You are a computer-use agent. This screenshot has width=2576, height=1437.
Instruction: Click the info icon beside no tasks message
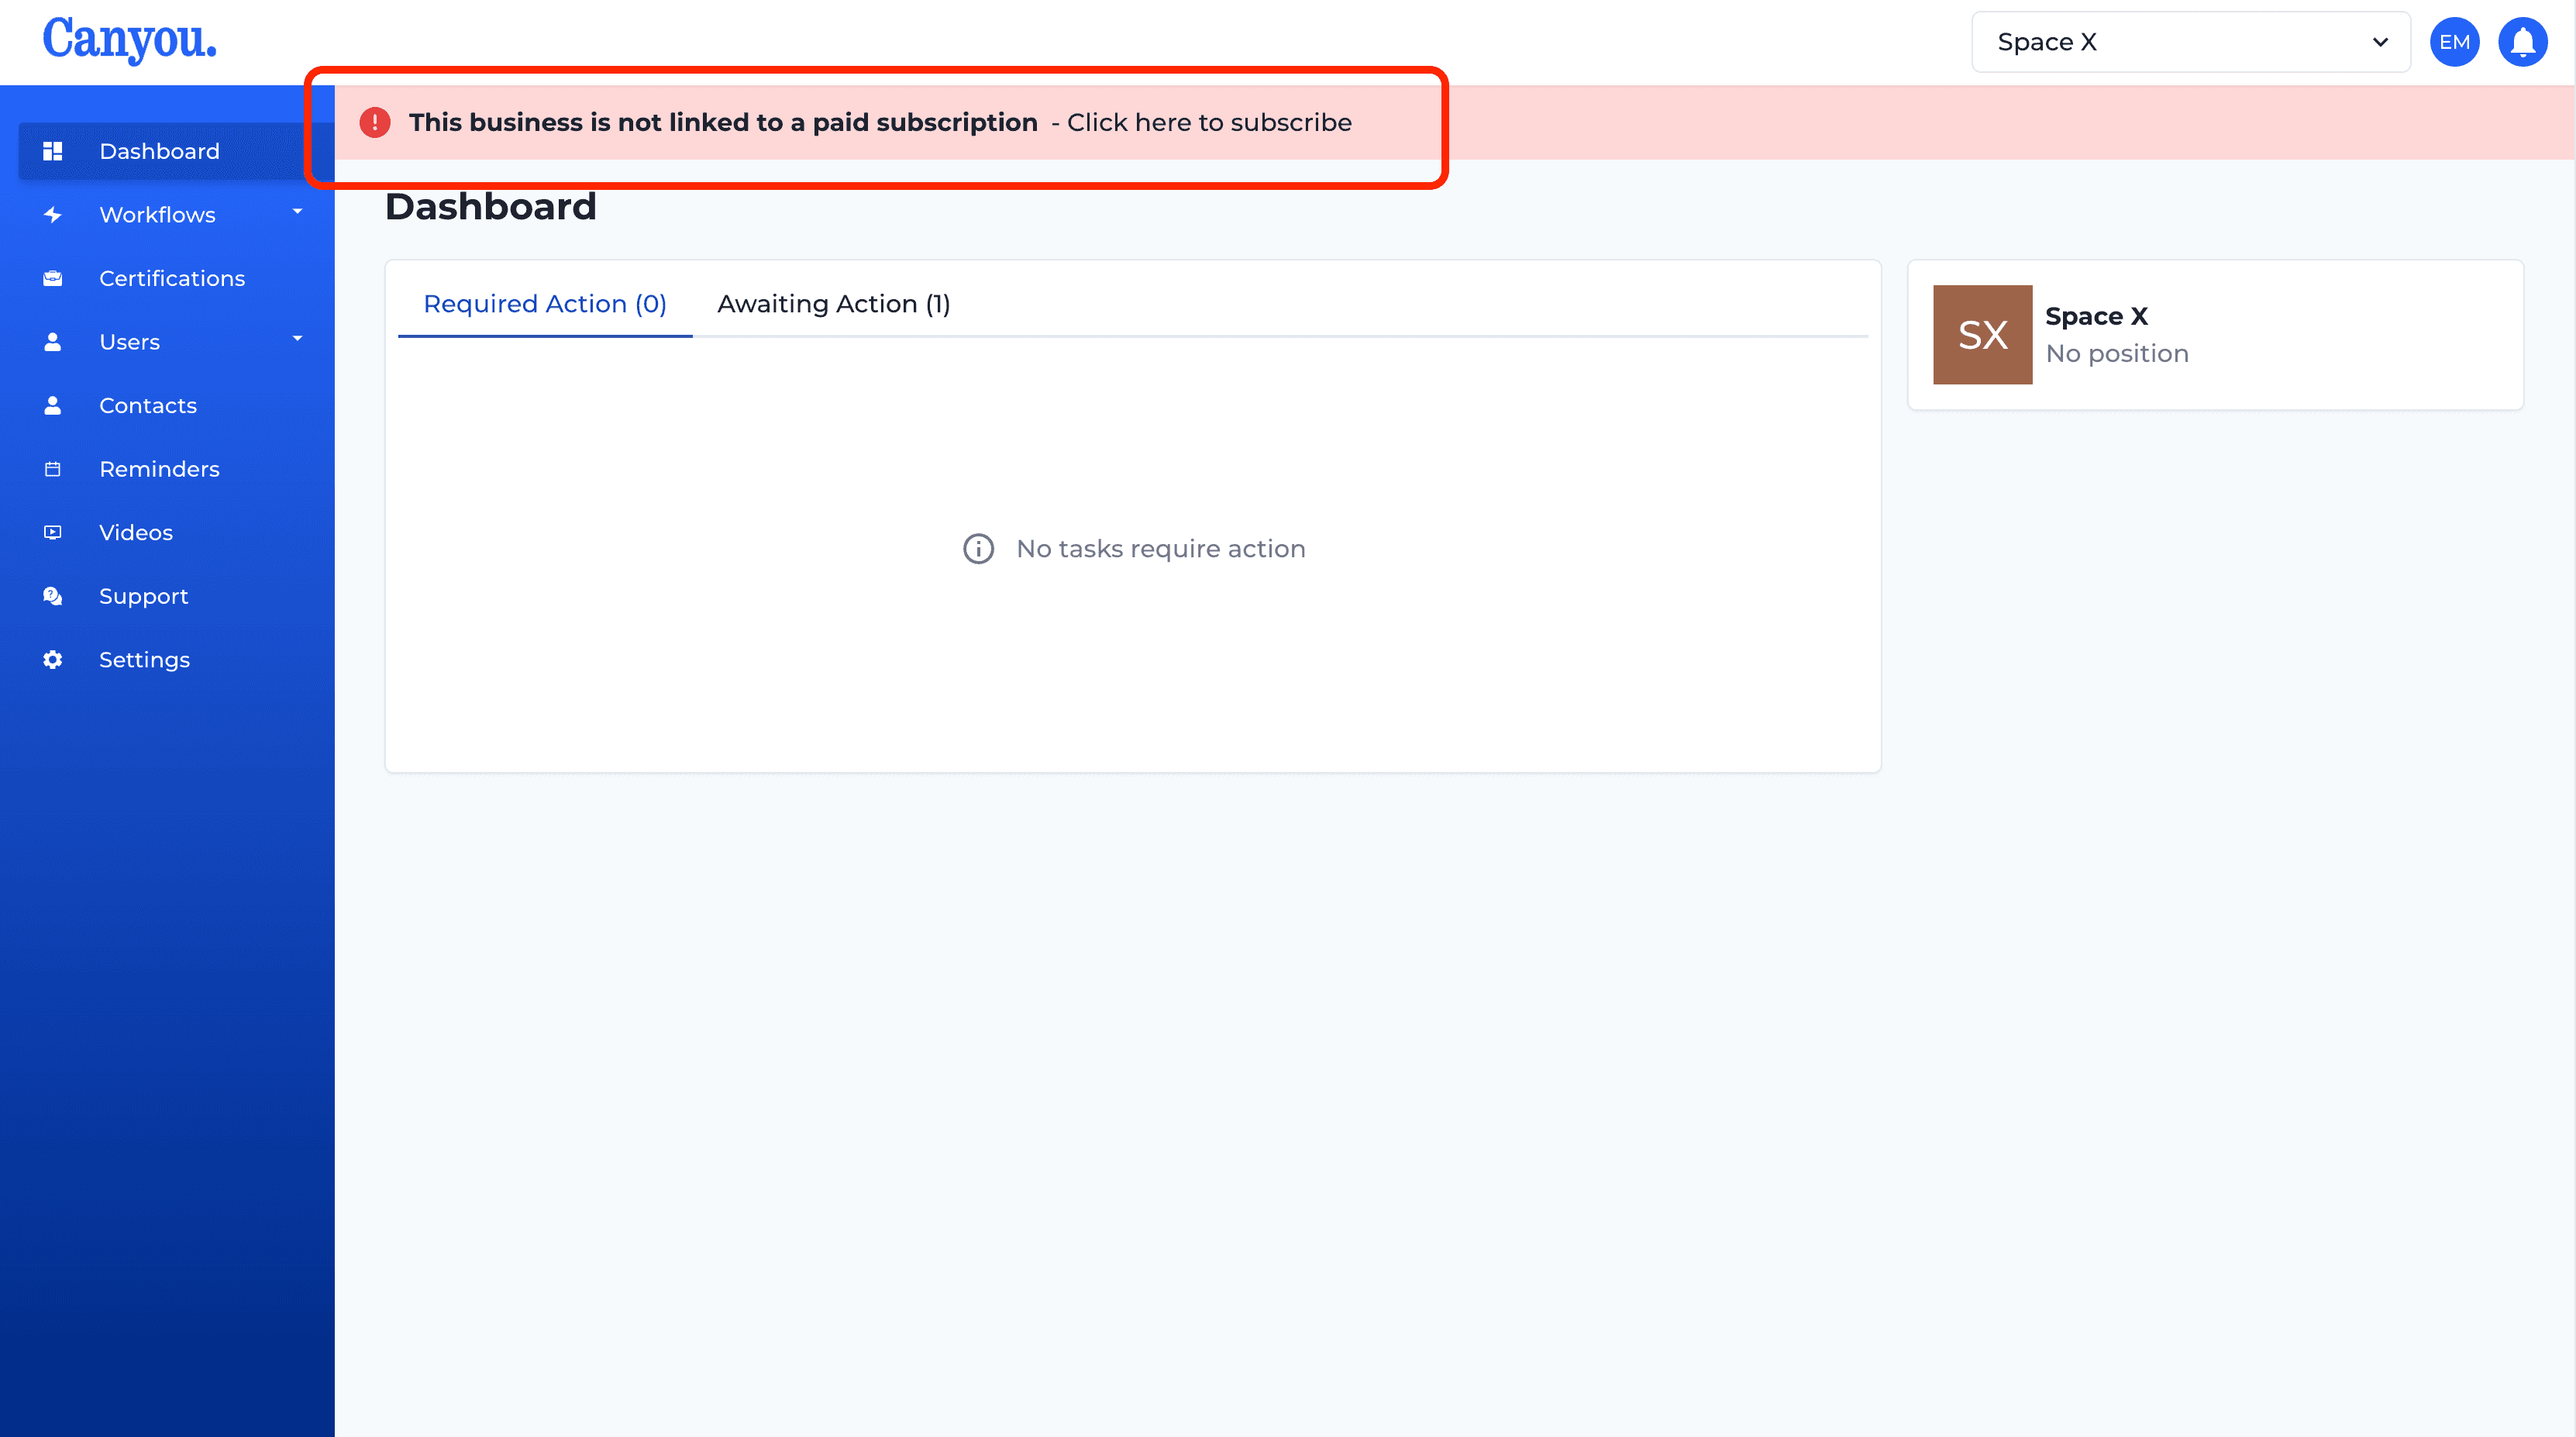(x=978, y=548)
